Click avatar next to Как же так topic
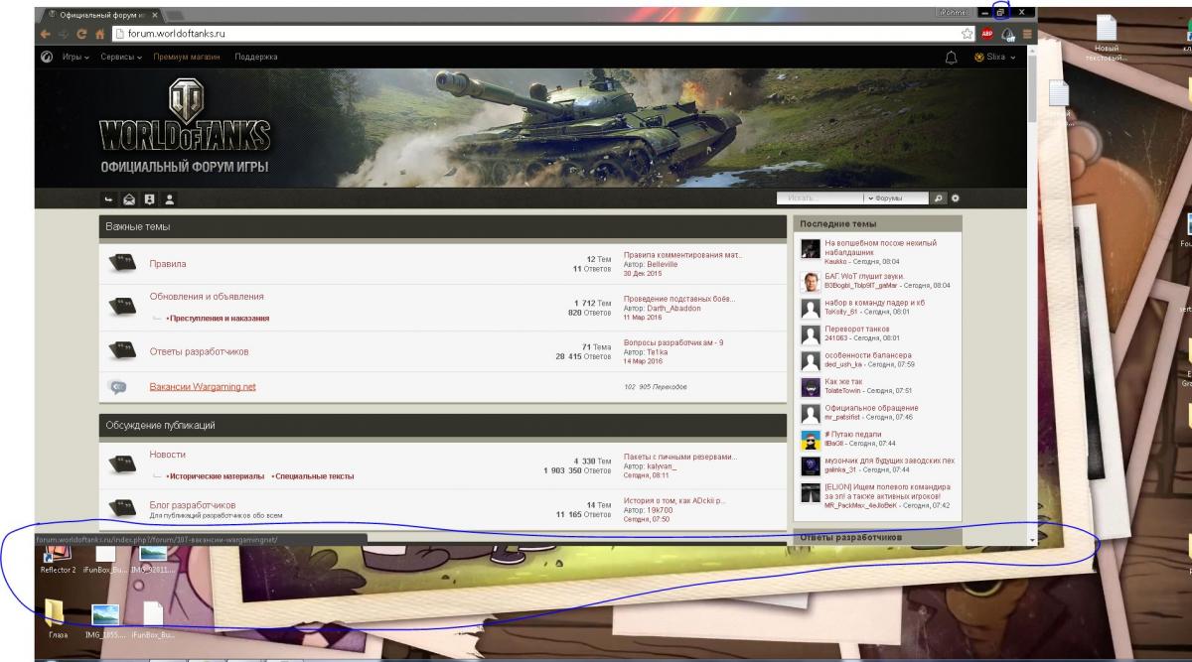 point(810,387)
